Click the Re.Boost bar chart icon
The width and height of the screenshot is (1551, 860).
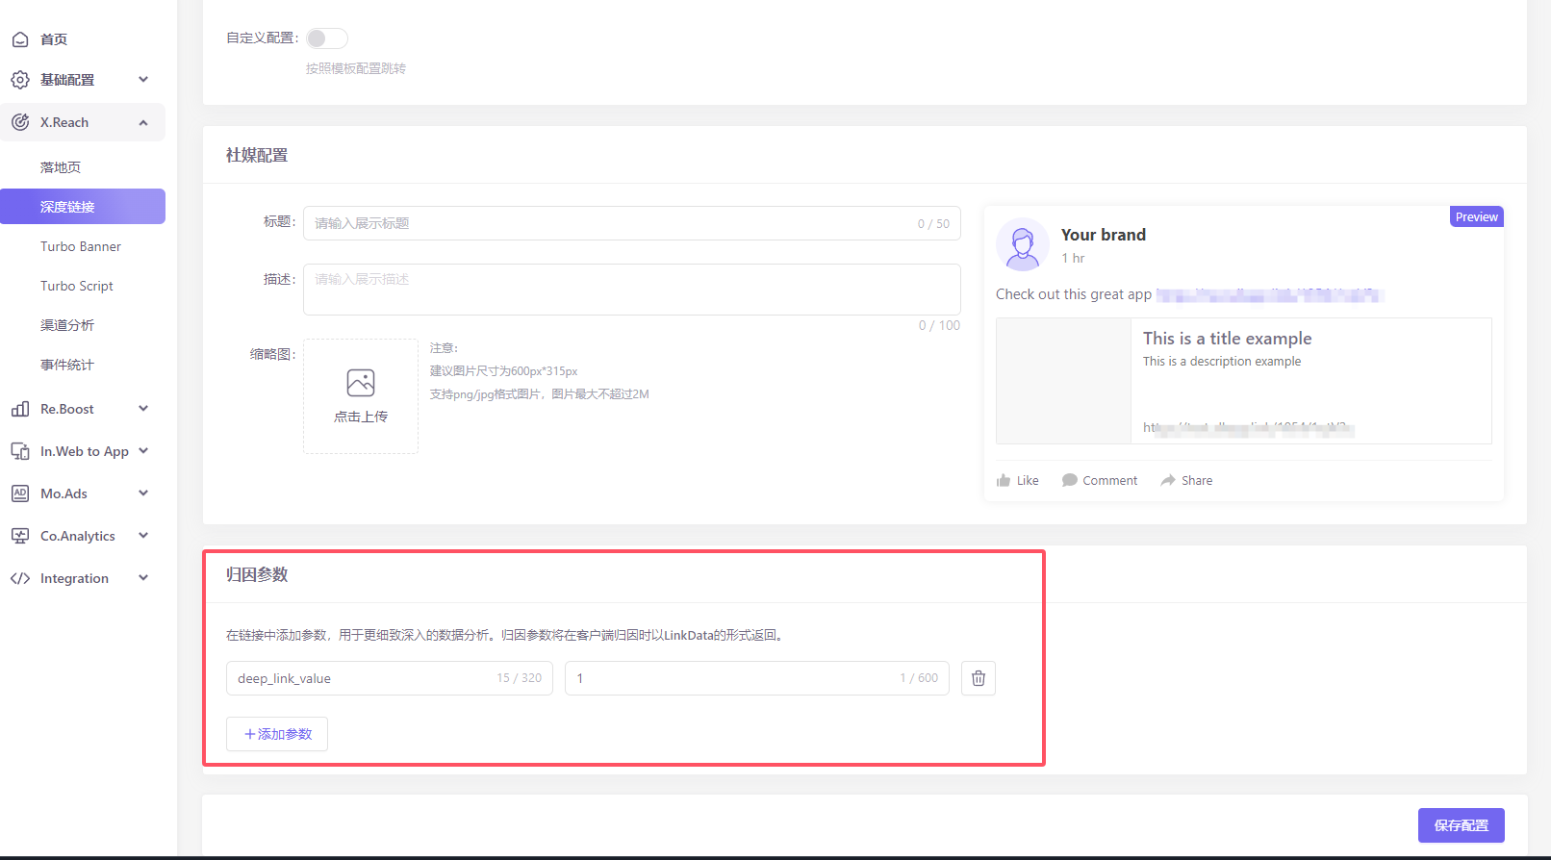click(x=20, y=409)
